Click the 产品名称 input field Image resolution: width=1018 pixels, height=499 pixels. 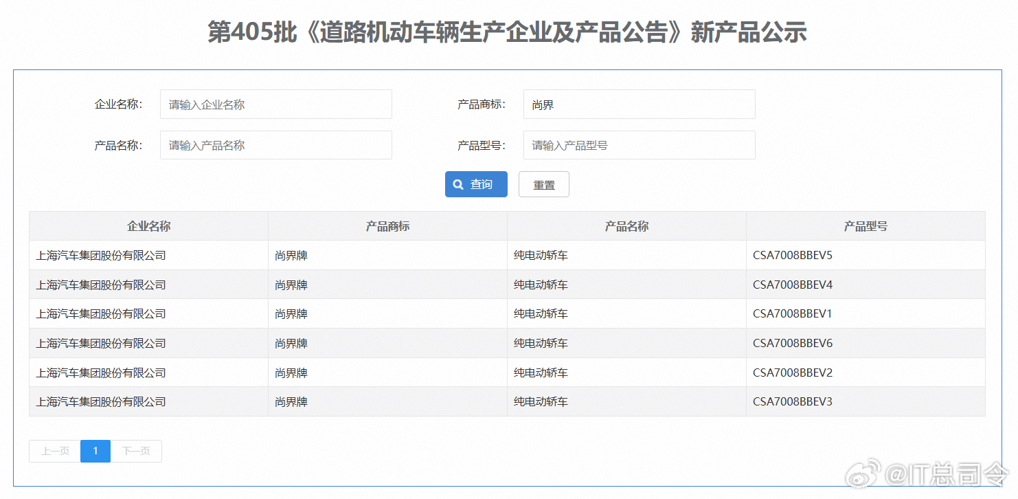click(x=275, y=145)
